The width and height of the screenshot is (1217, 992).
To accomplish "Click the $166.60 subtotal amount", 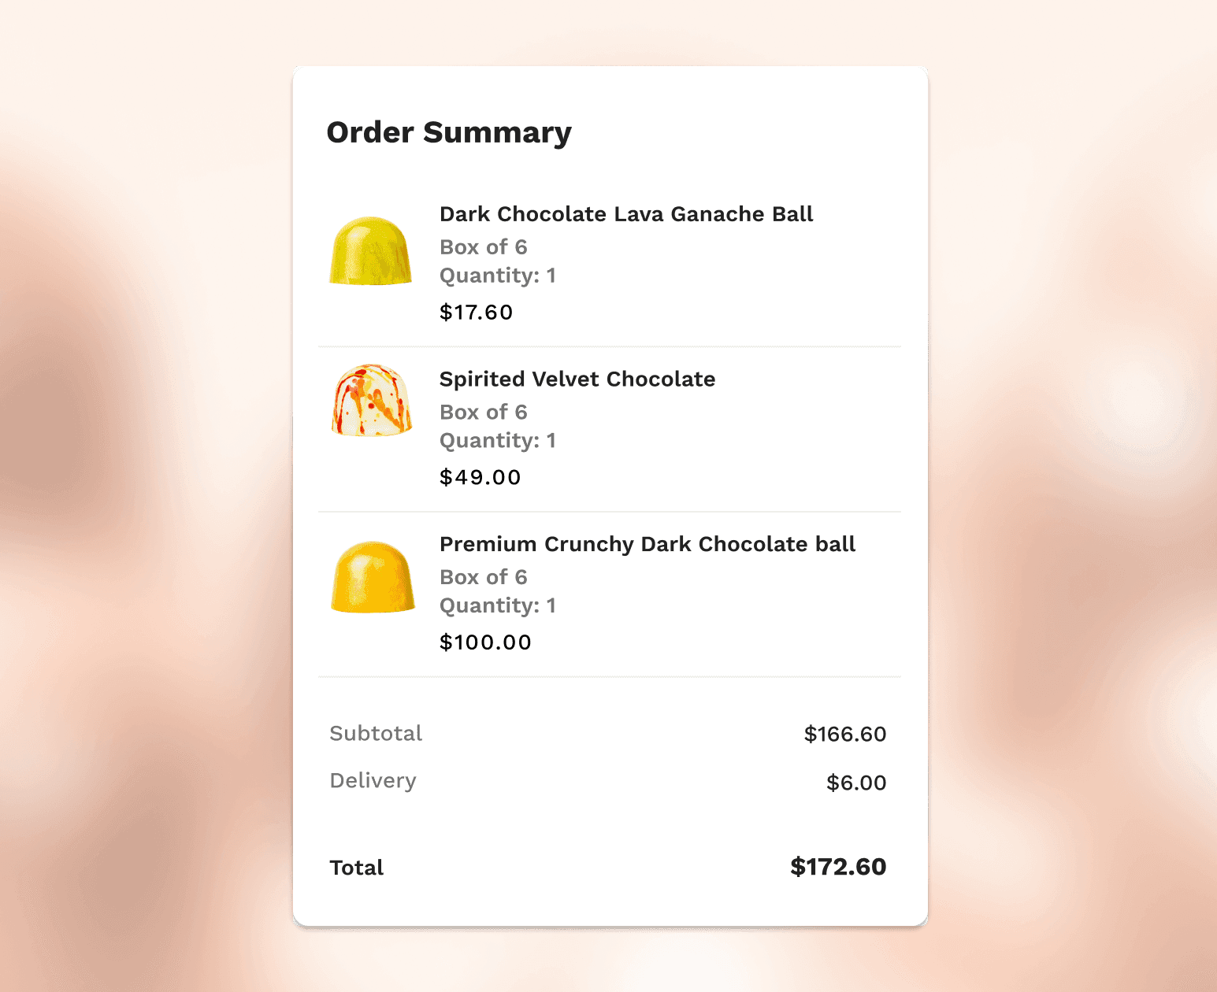I will tap(844, 735).
